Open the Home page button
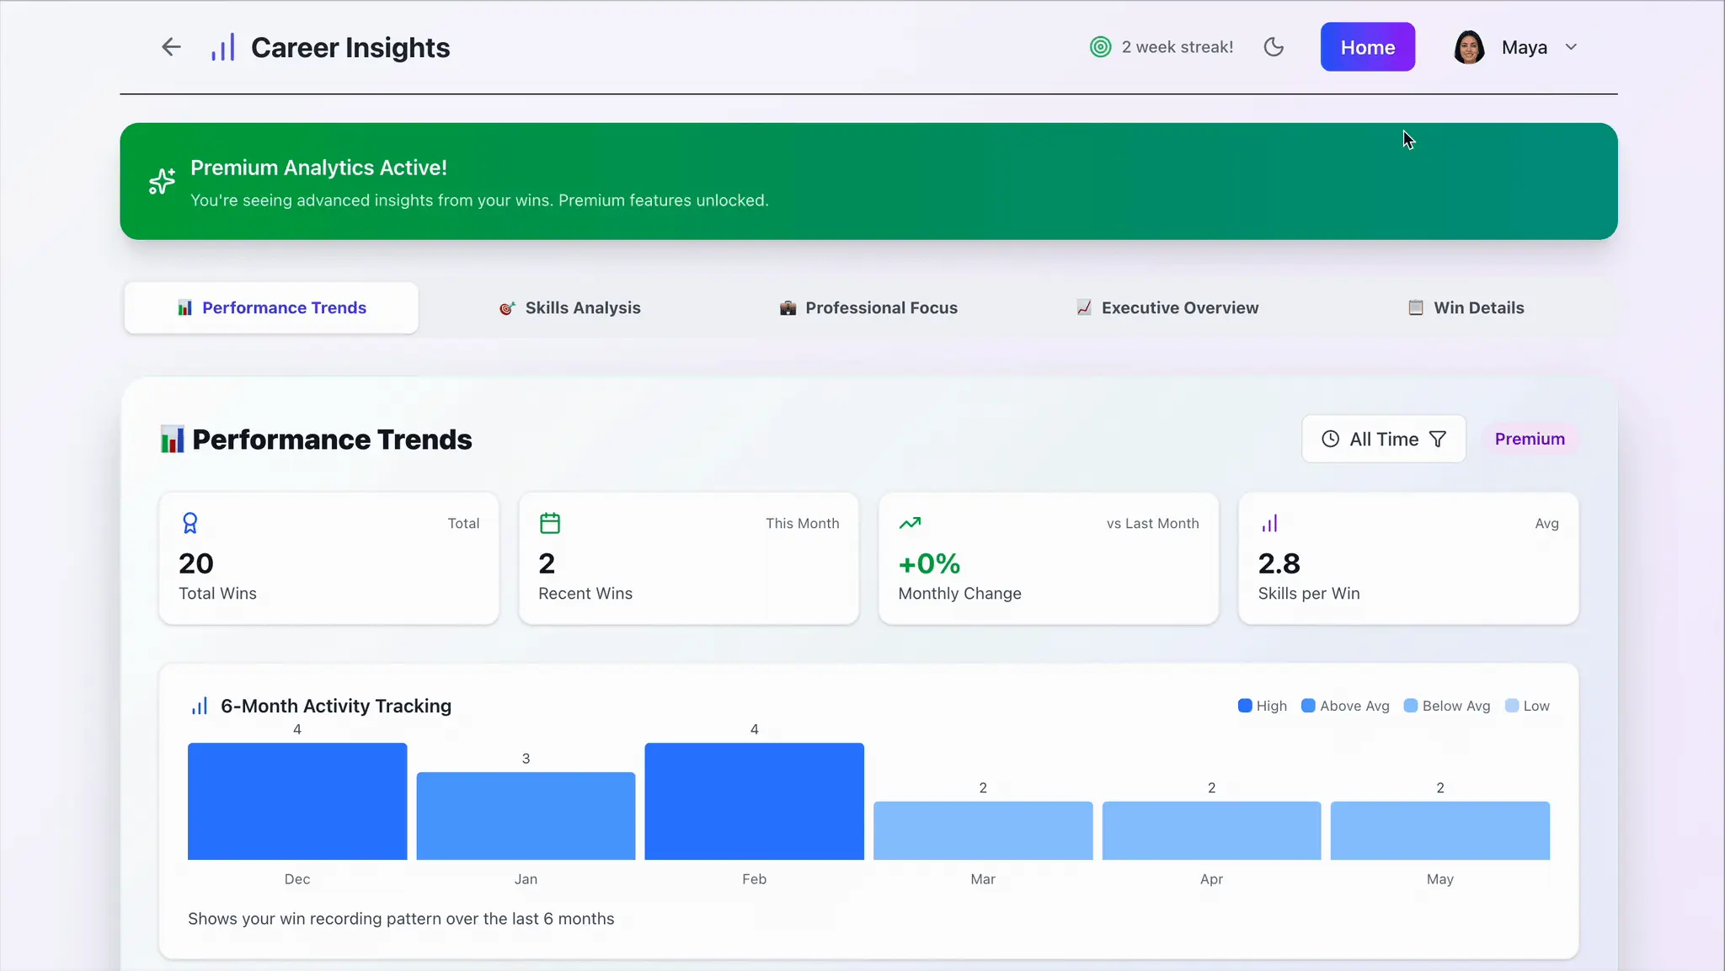1725x971 pixels. tap(1367, 47)
